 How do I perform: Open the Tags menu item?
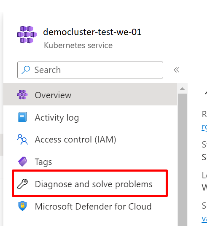[x=90, y=162]
